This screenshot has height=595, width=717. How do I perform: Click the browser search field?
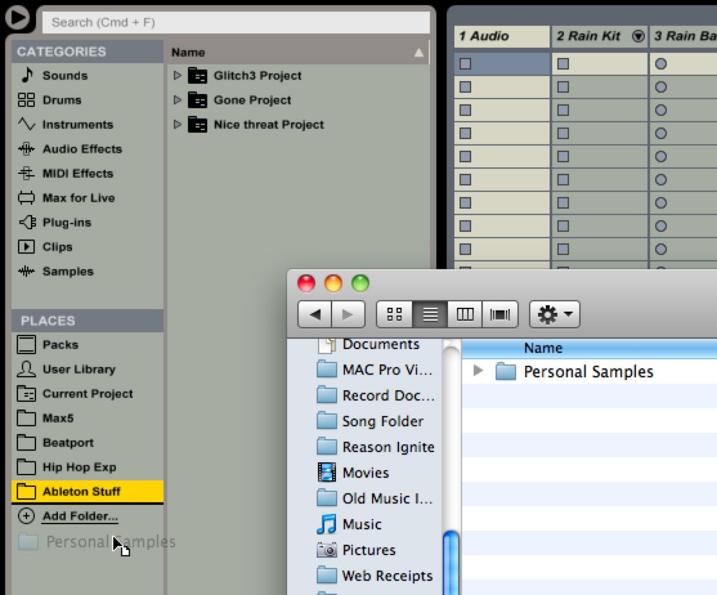point(236,23)
